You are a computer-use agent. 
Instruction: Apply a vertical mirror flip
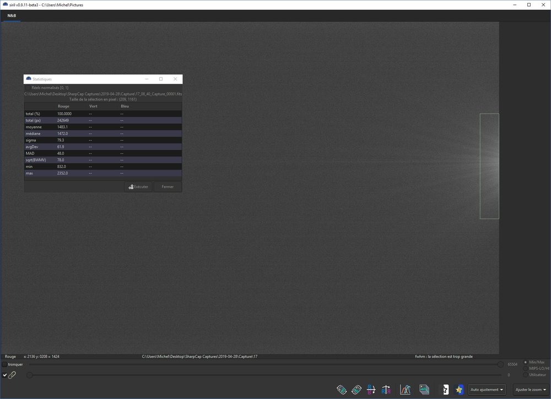coord(386,390)
